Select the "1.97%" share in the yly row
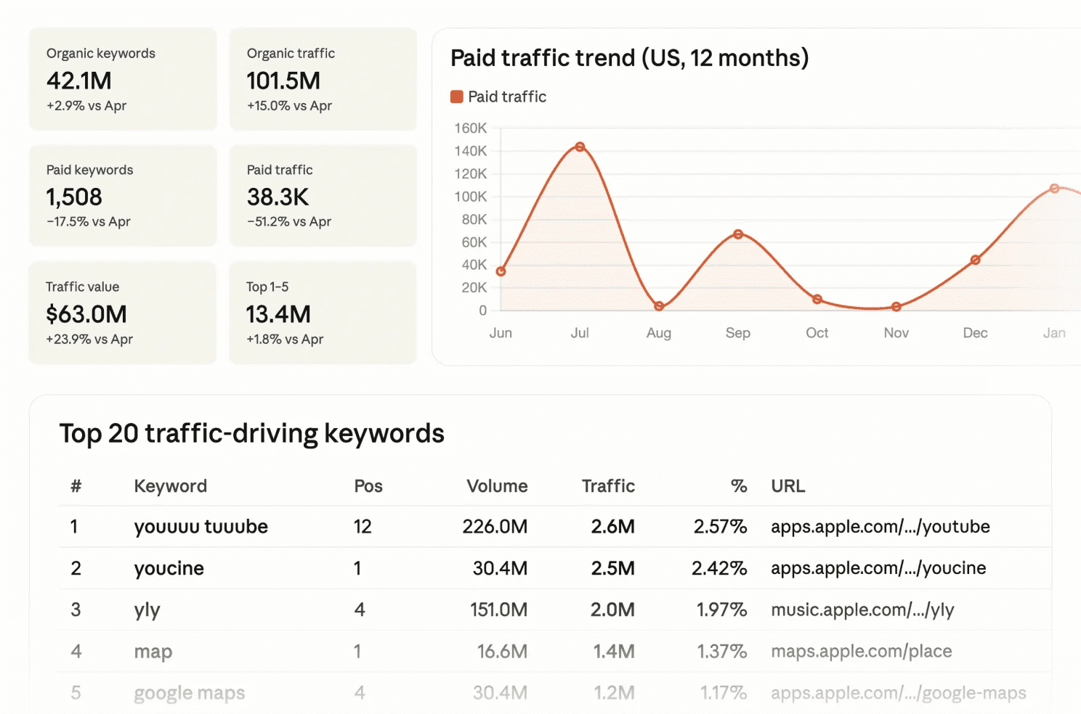The width and height of the screenshot is (1081, 714). [722, 610]
